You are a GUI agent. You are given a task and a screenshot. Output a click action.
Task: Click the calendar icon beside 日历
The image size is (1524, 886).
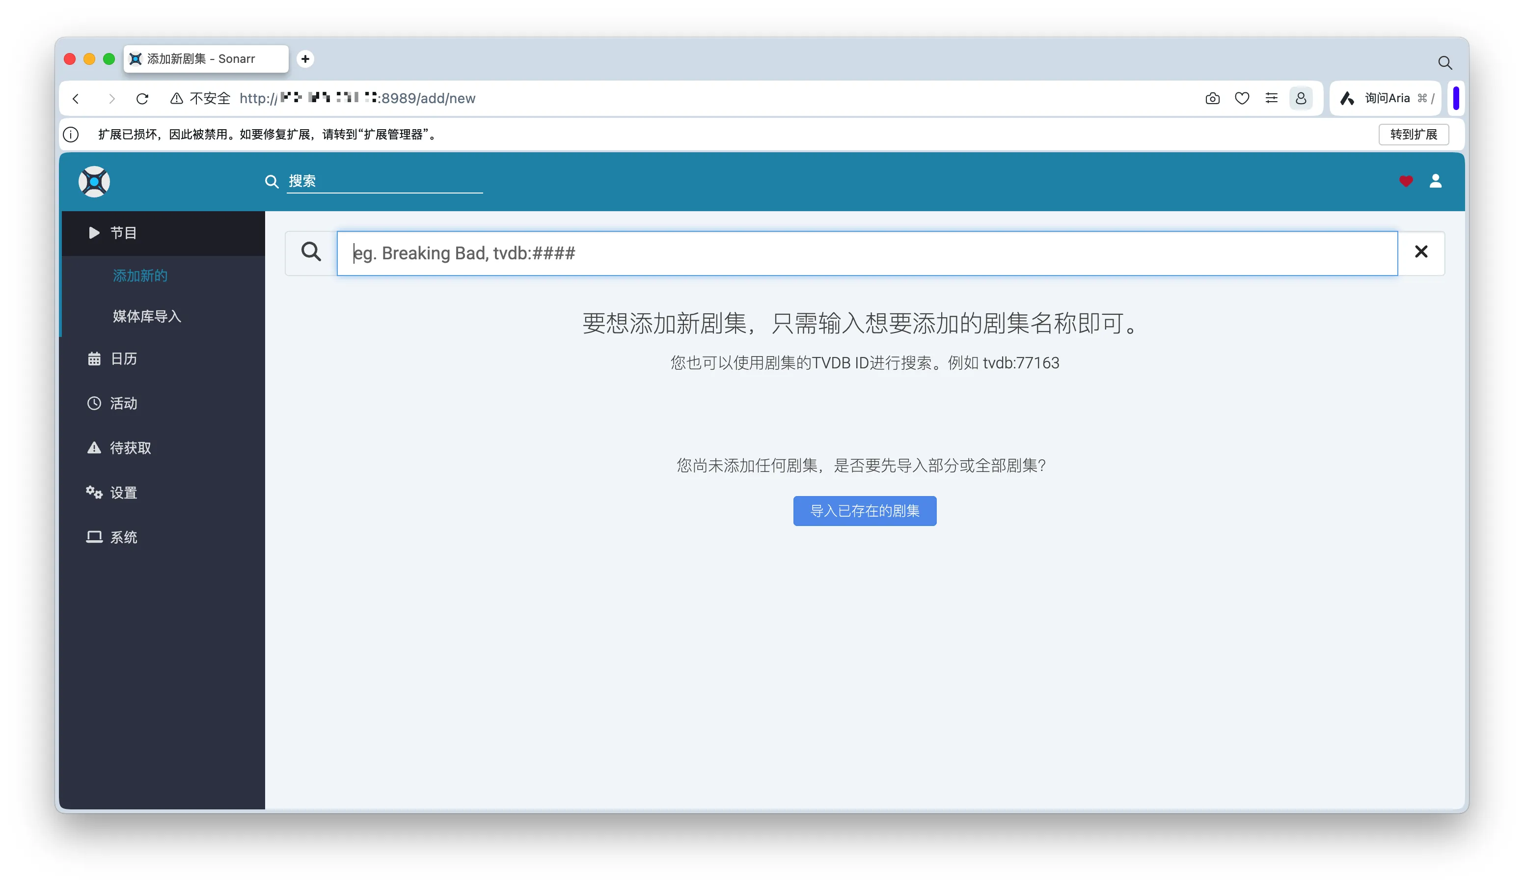[x=94, y=359]
